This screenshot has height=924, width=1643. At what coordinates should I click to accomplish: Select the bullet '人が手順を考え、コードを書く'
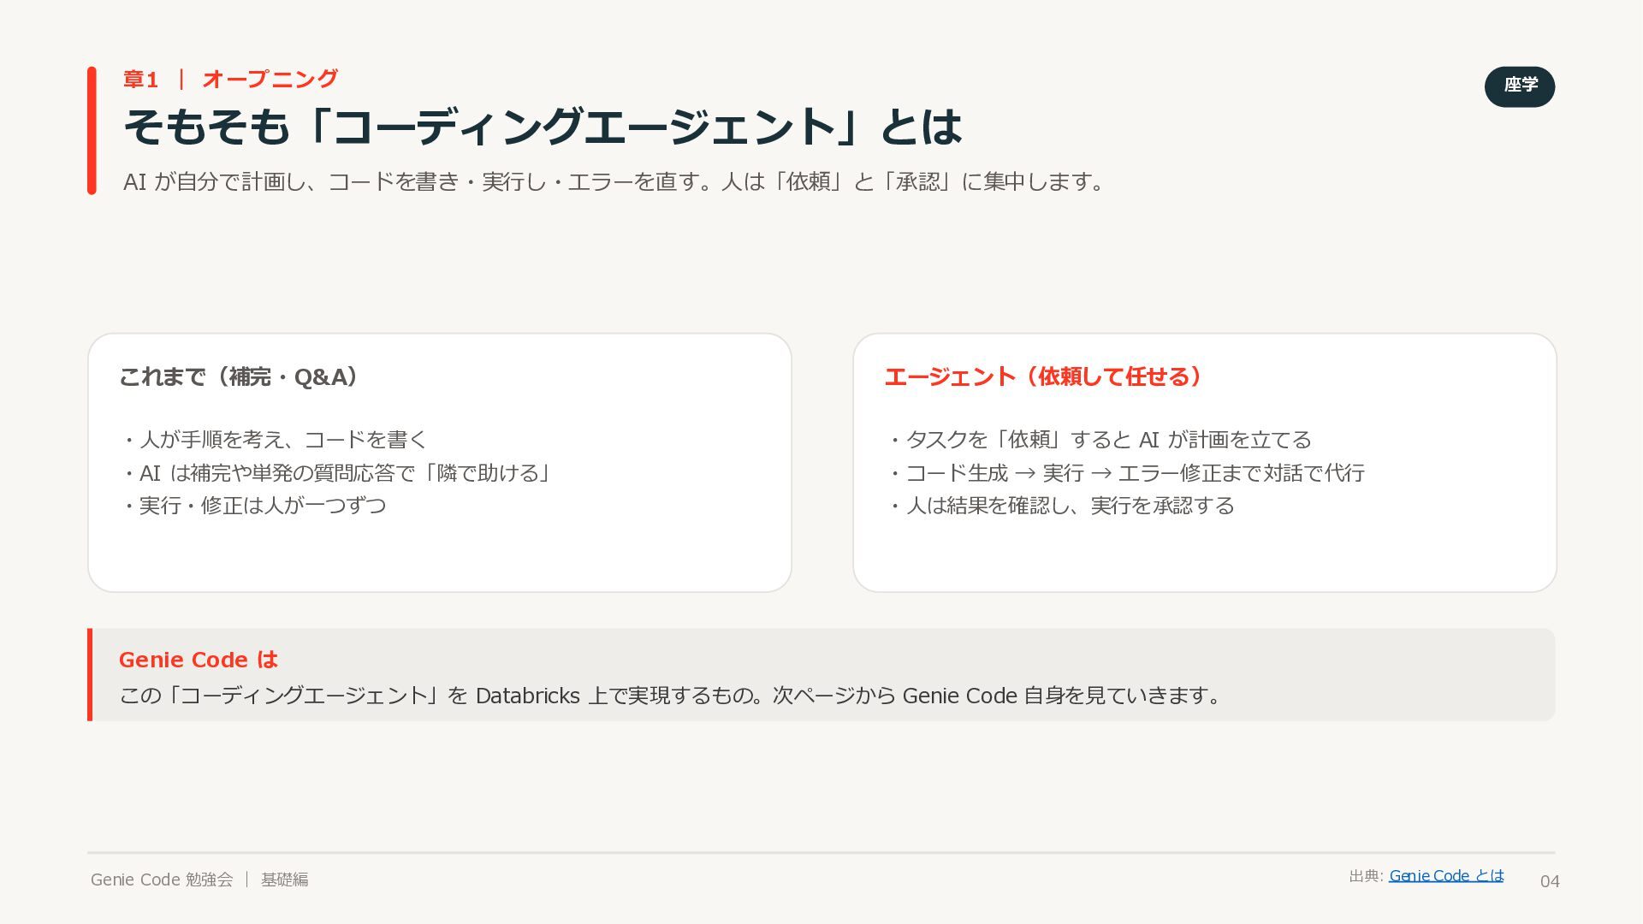pos(274,440)
